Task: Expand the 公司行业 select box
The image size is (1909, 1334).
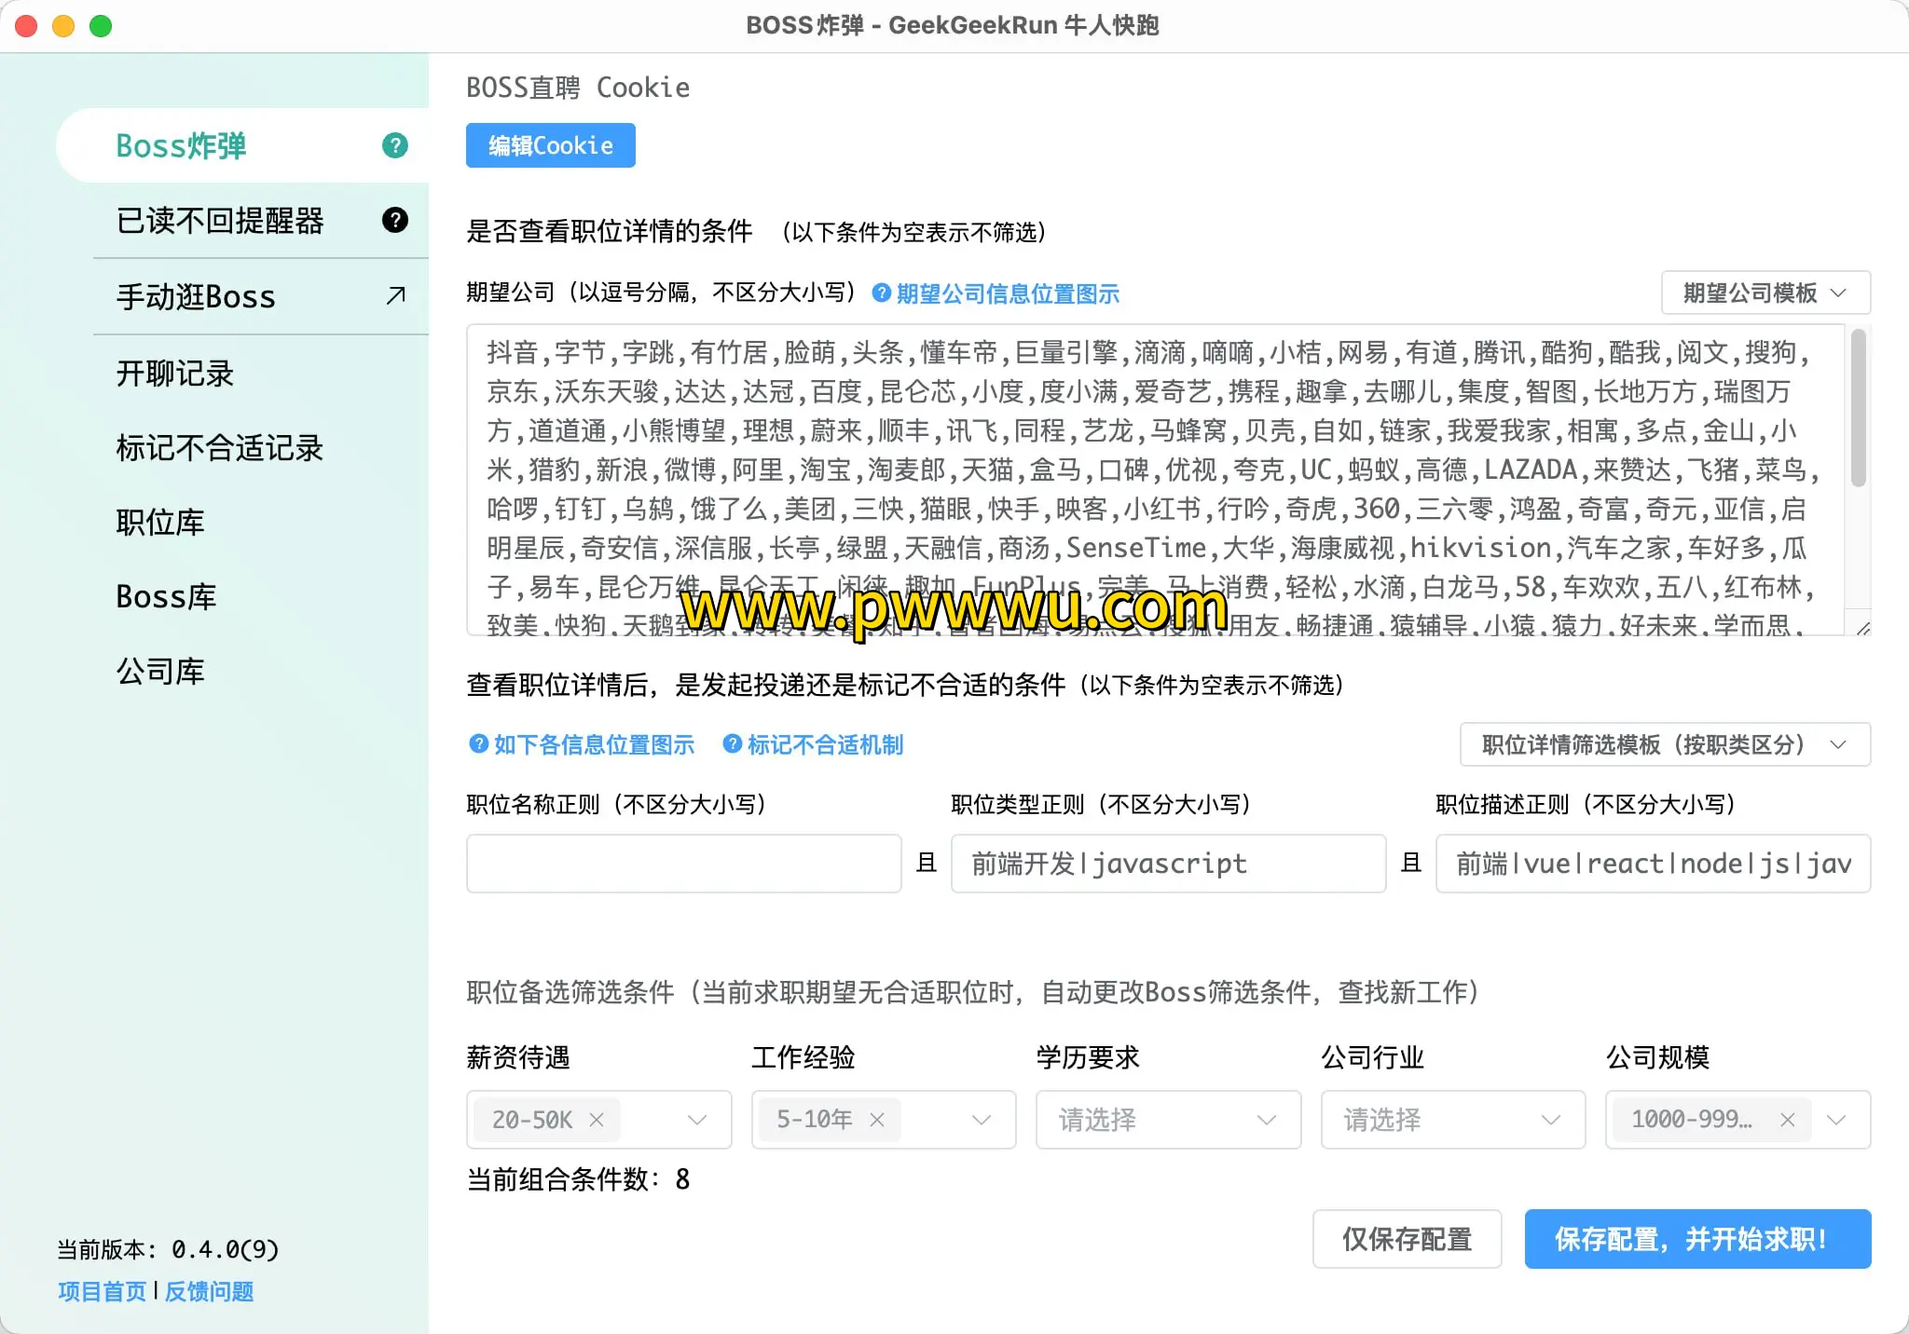Action: tap(1452, 1120)
